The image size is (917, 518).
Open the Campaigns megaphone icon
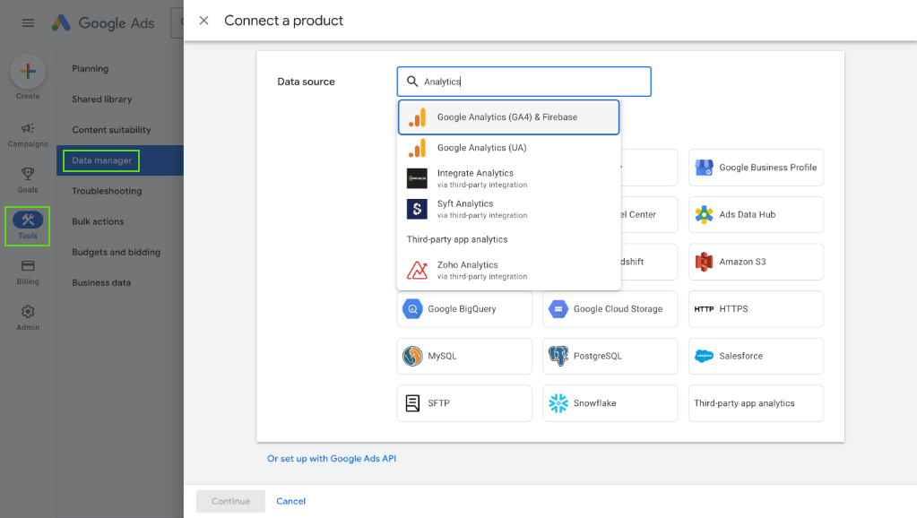coord(28,128)
